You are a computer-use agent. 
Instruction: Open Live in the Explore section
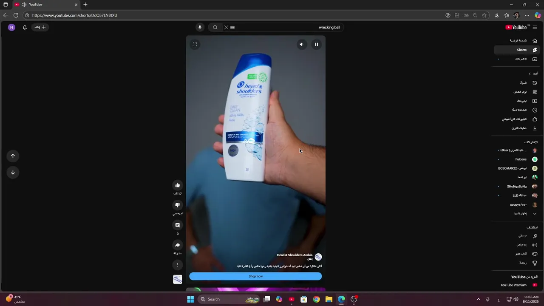point(517,245)
